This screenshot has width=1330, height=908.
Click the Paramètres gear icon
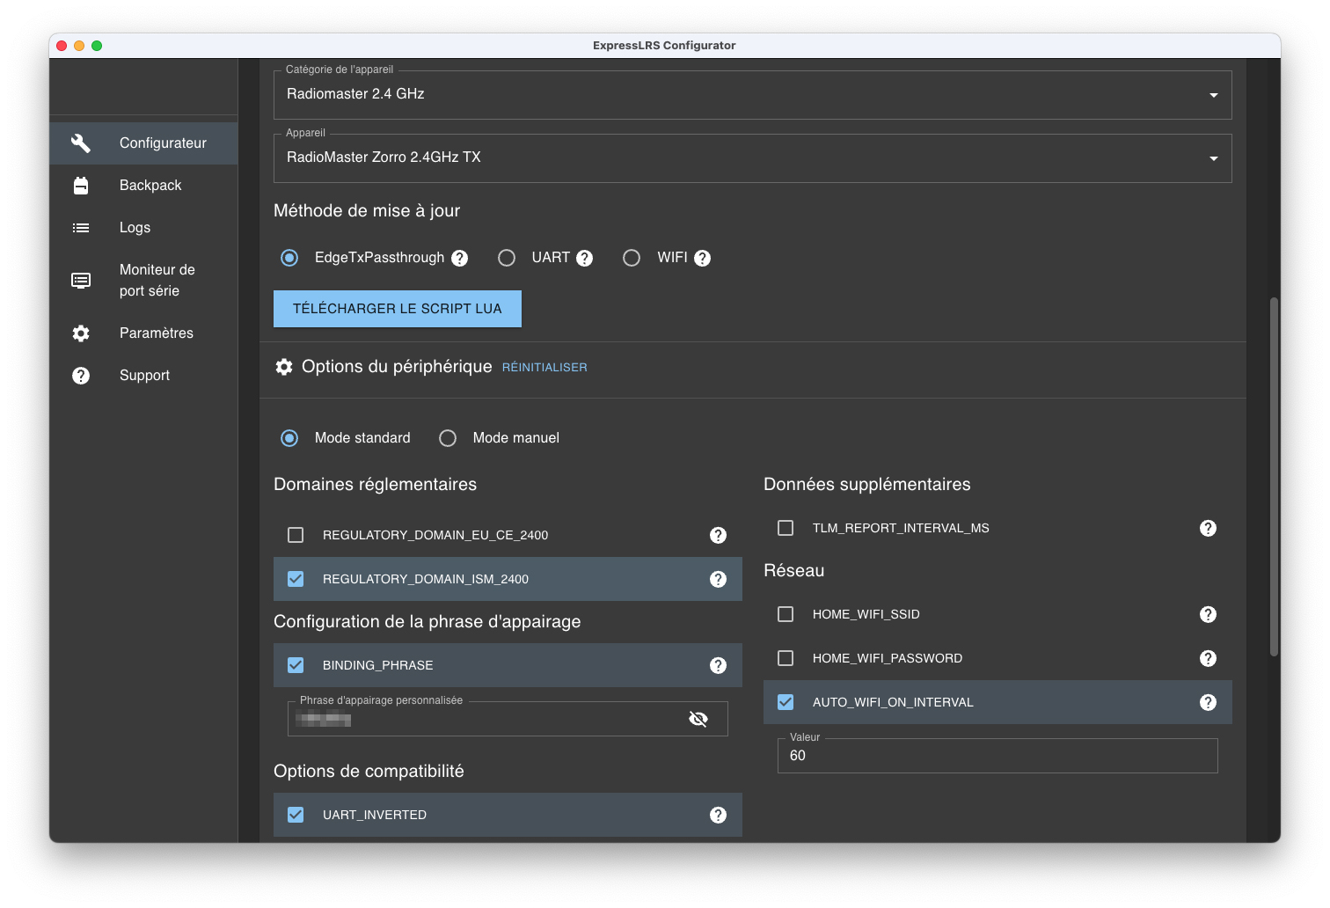tap(81, 333)
